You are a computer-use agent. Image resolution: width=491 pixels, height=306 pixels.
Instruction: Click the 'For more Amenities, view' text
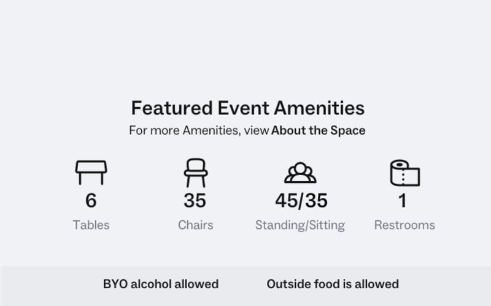pos(199,130)
